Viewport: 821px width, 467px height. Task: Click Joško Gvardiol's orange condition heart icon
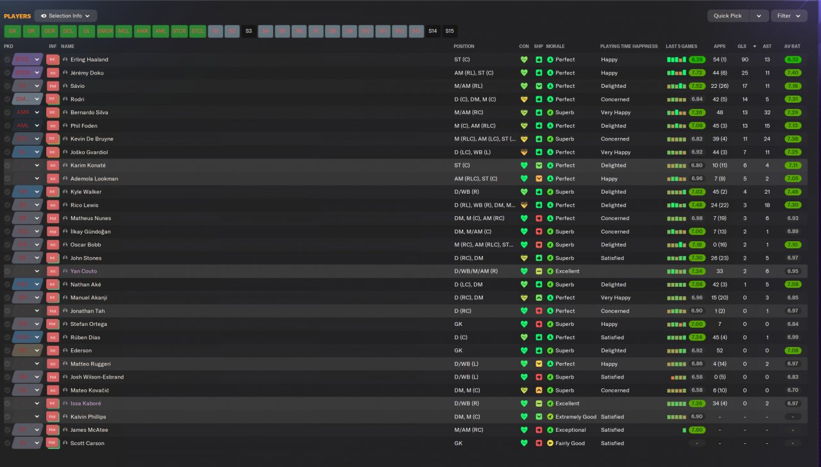pos(524,152)
